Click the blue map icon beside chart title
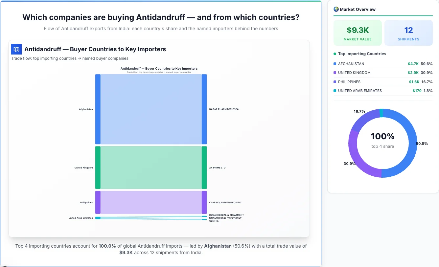The width and height of the screenshot is (439, 267). (x=16, y=49)
